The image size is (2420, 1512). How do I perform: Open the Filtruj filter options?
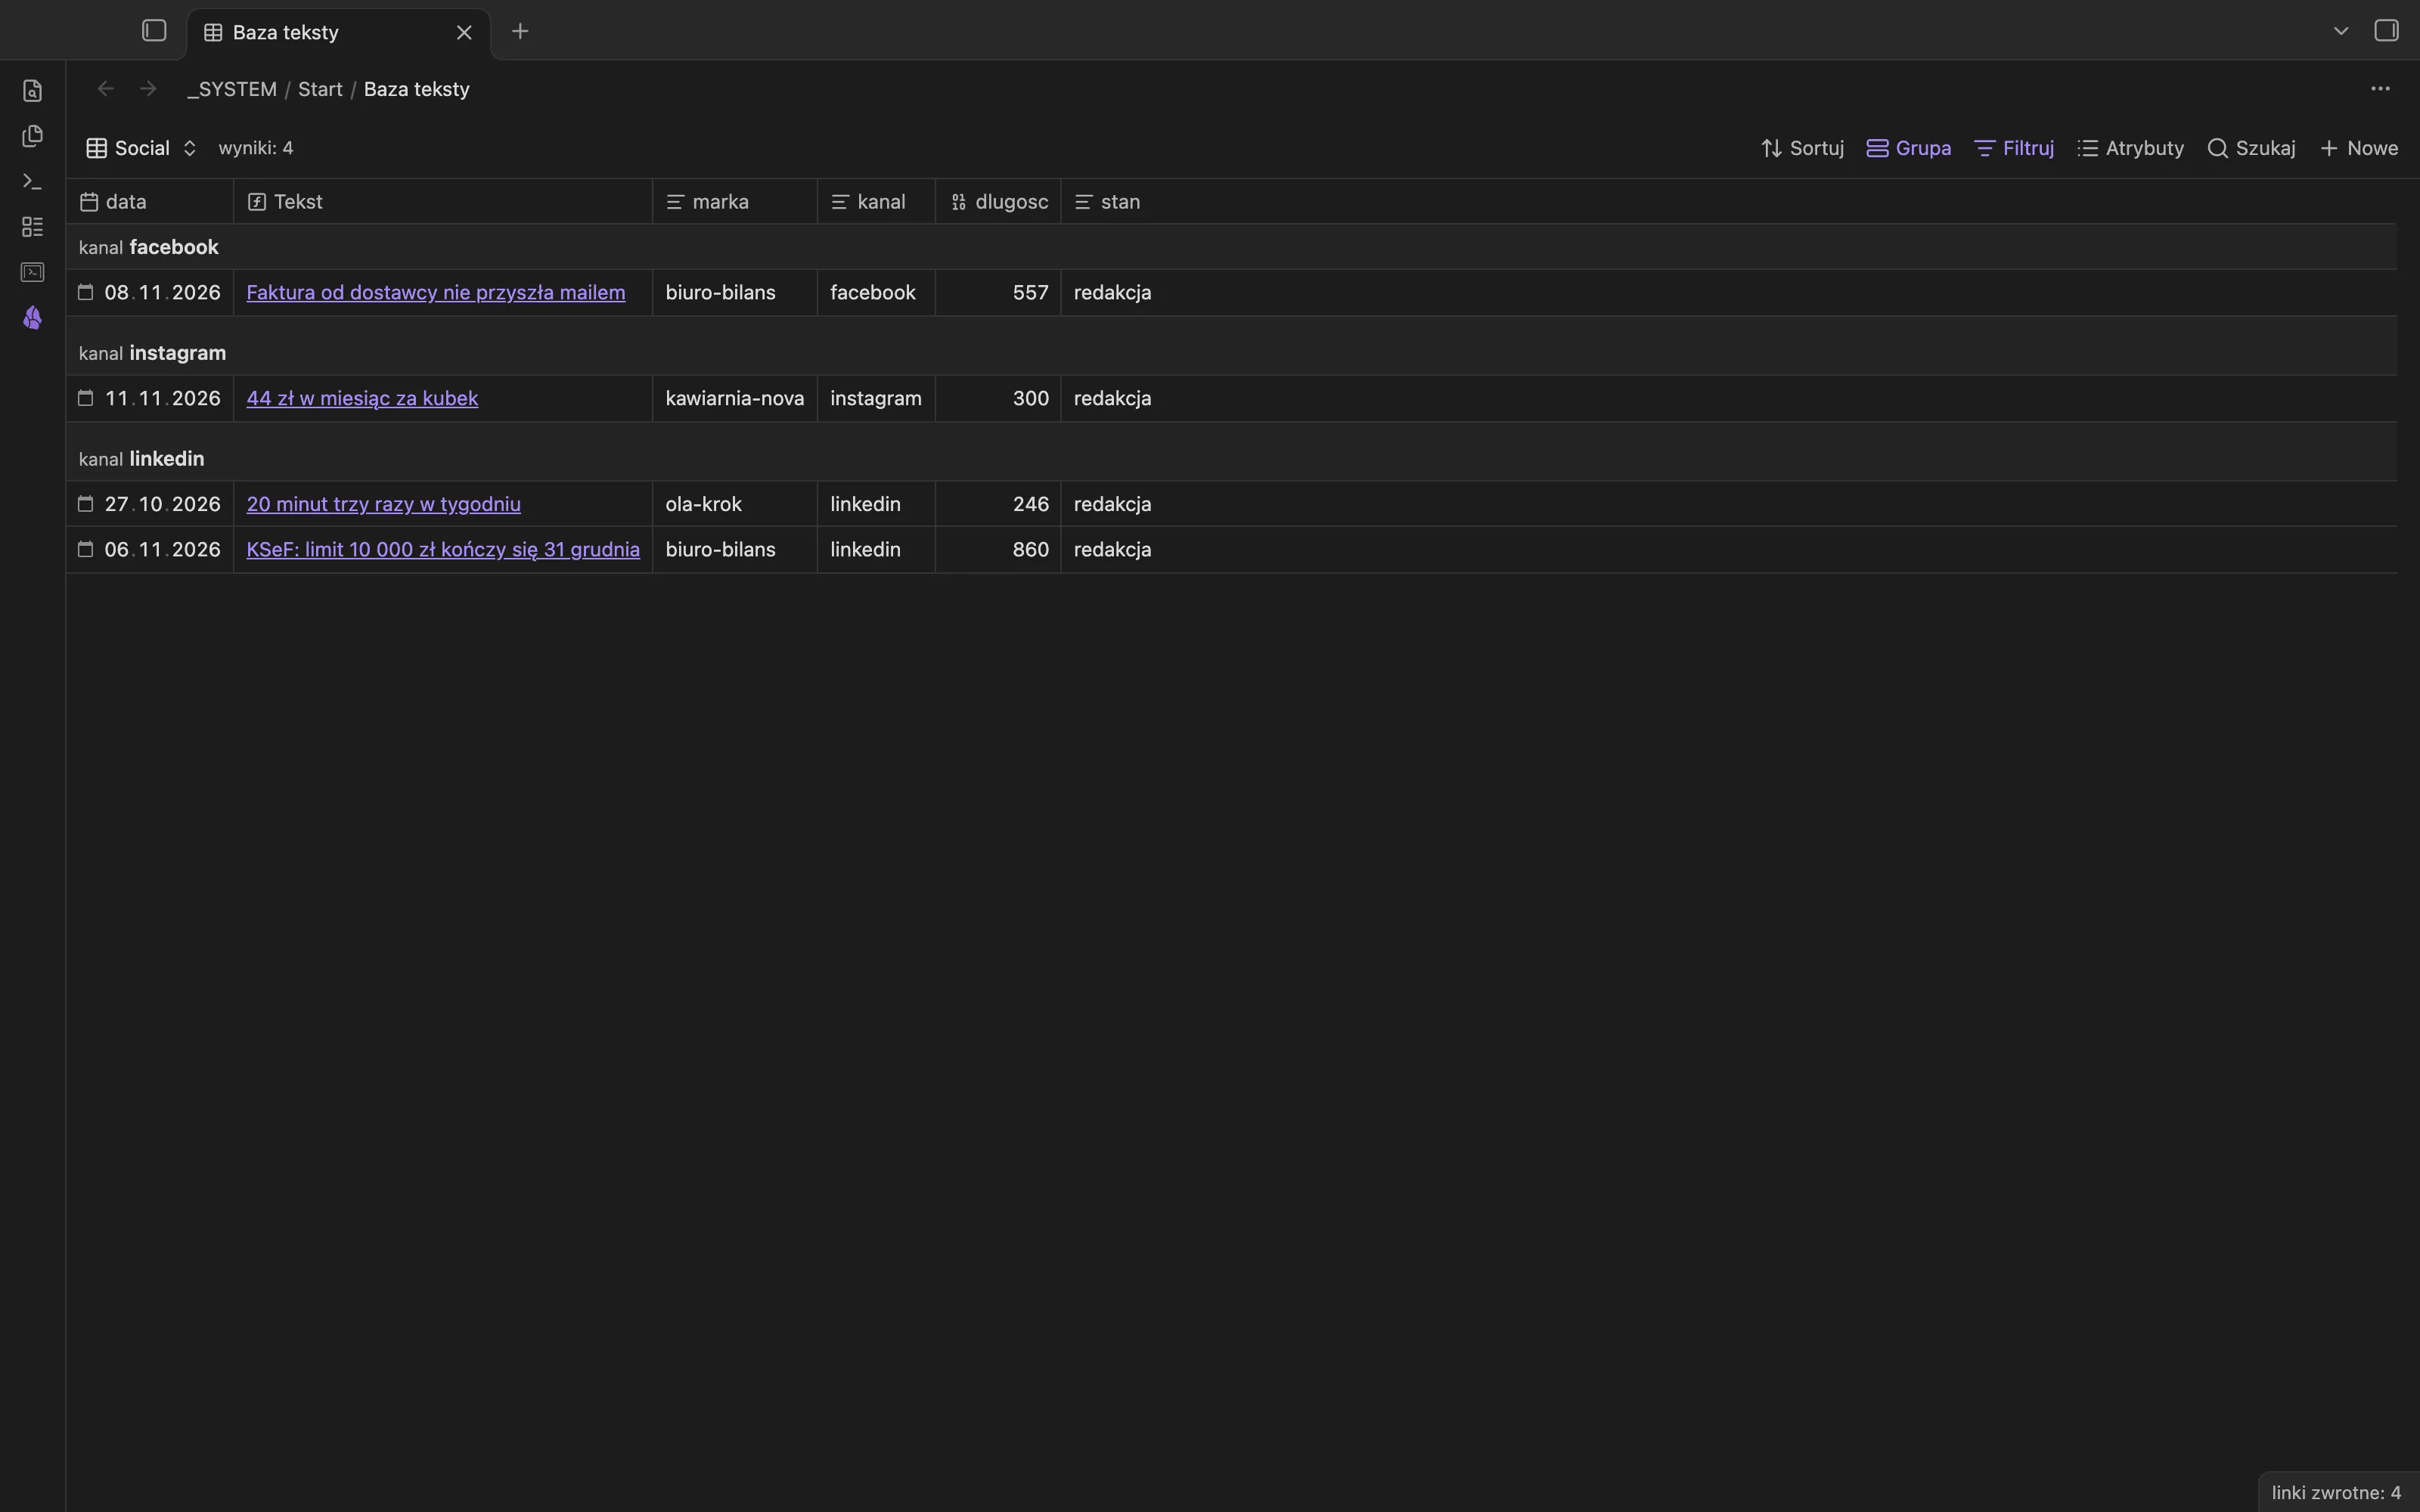tap(2014, 148)
